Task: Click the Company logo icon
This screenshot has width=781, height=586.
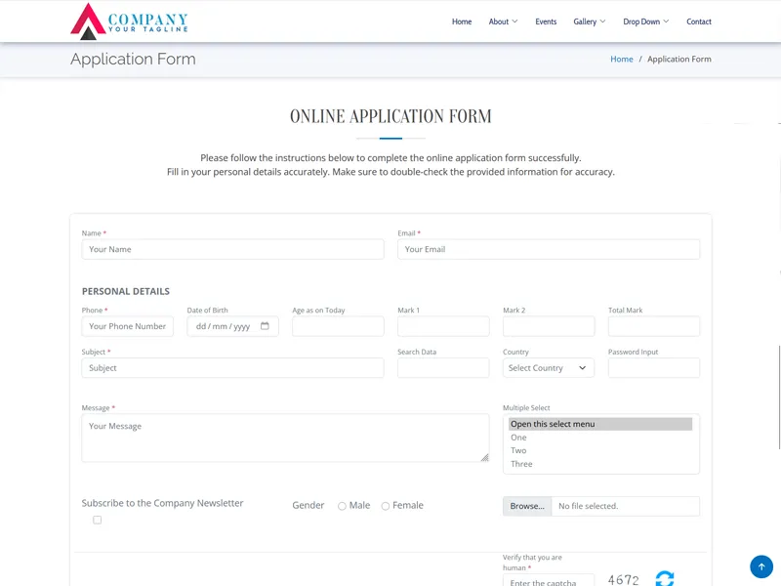Action: (88, 21)
